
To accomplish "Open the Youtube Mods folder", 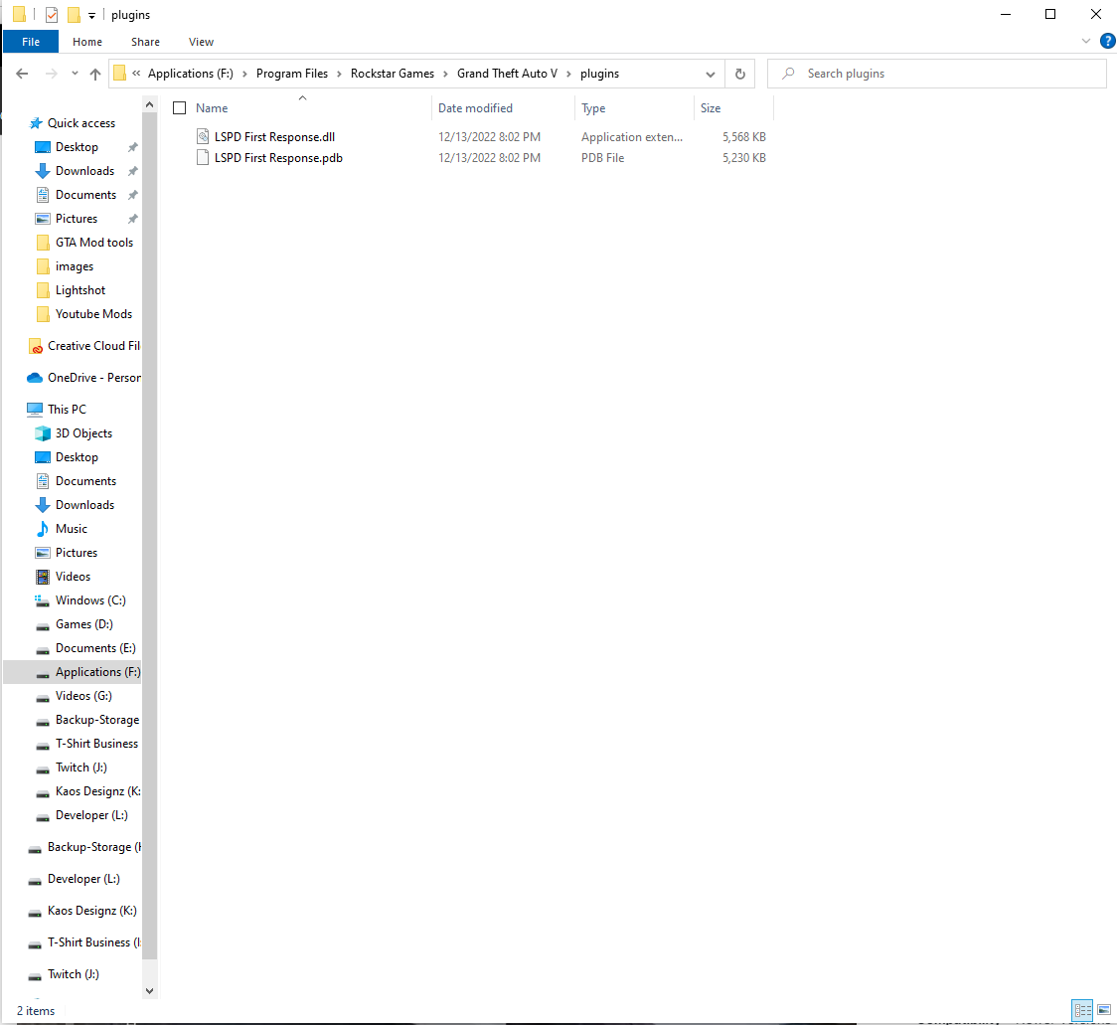I will 93,314.
